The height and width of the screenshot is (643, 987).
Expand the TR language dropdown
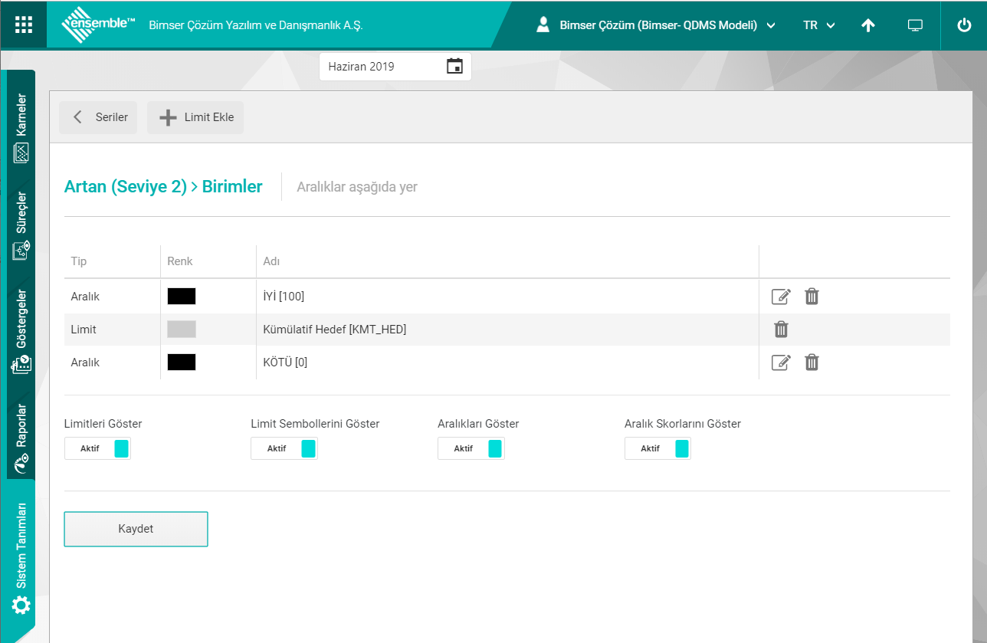(818, 25)
